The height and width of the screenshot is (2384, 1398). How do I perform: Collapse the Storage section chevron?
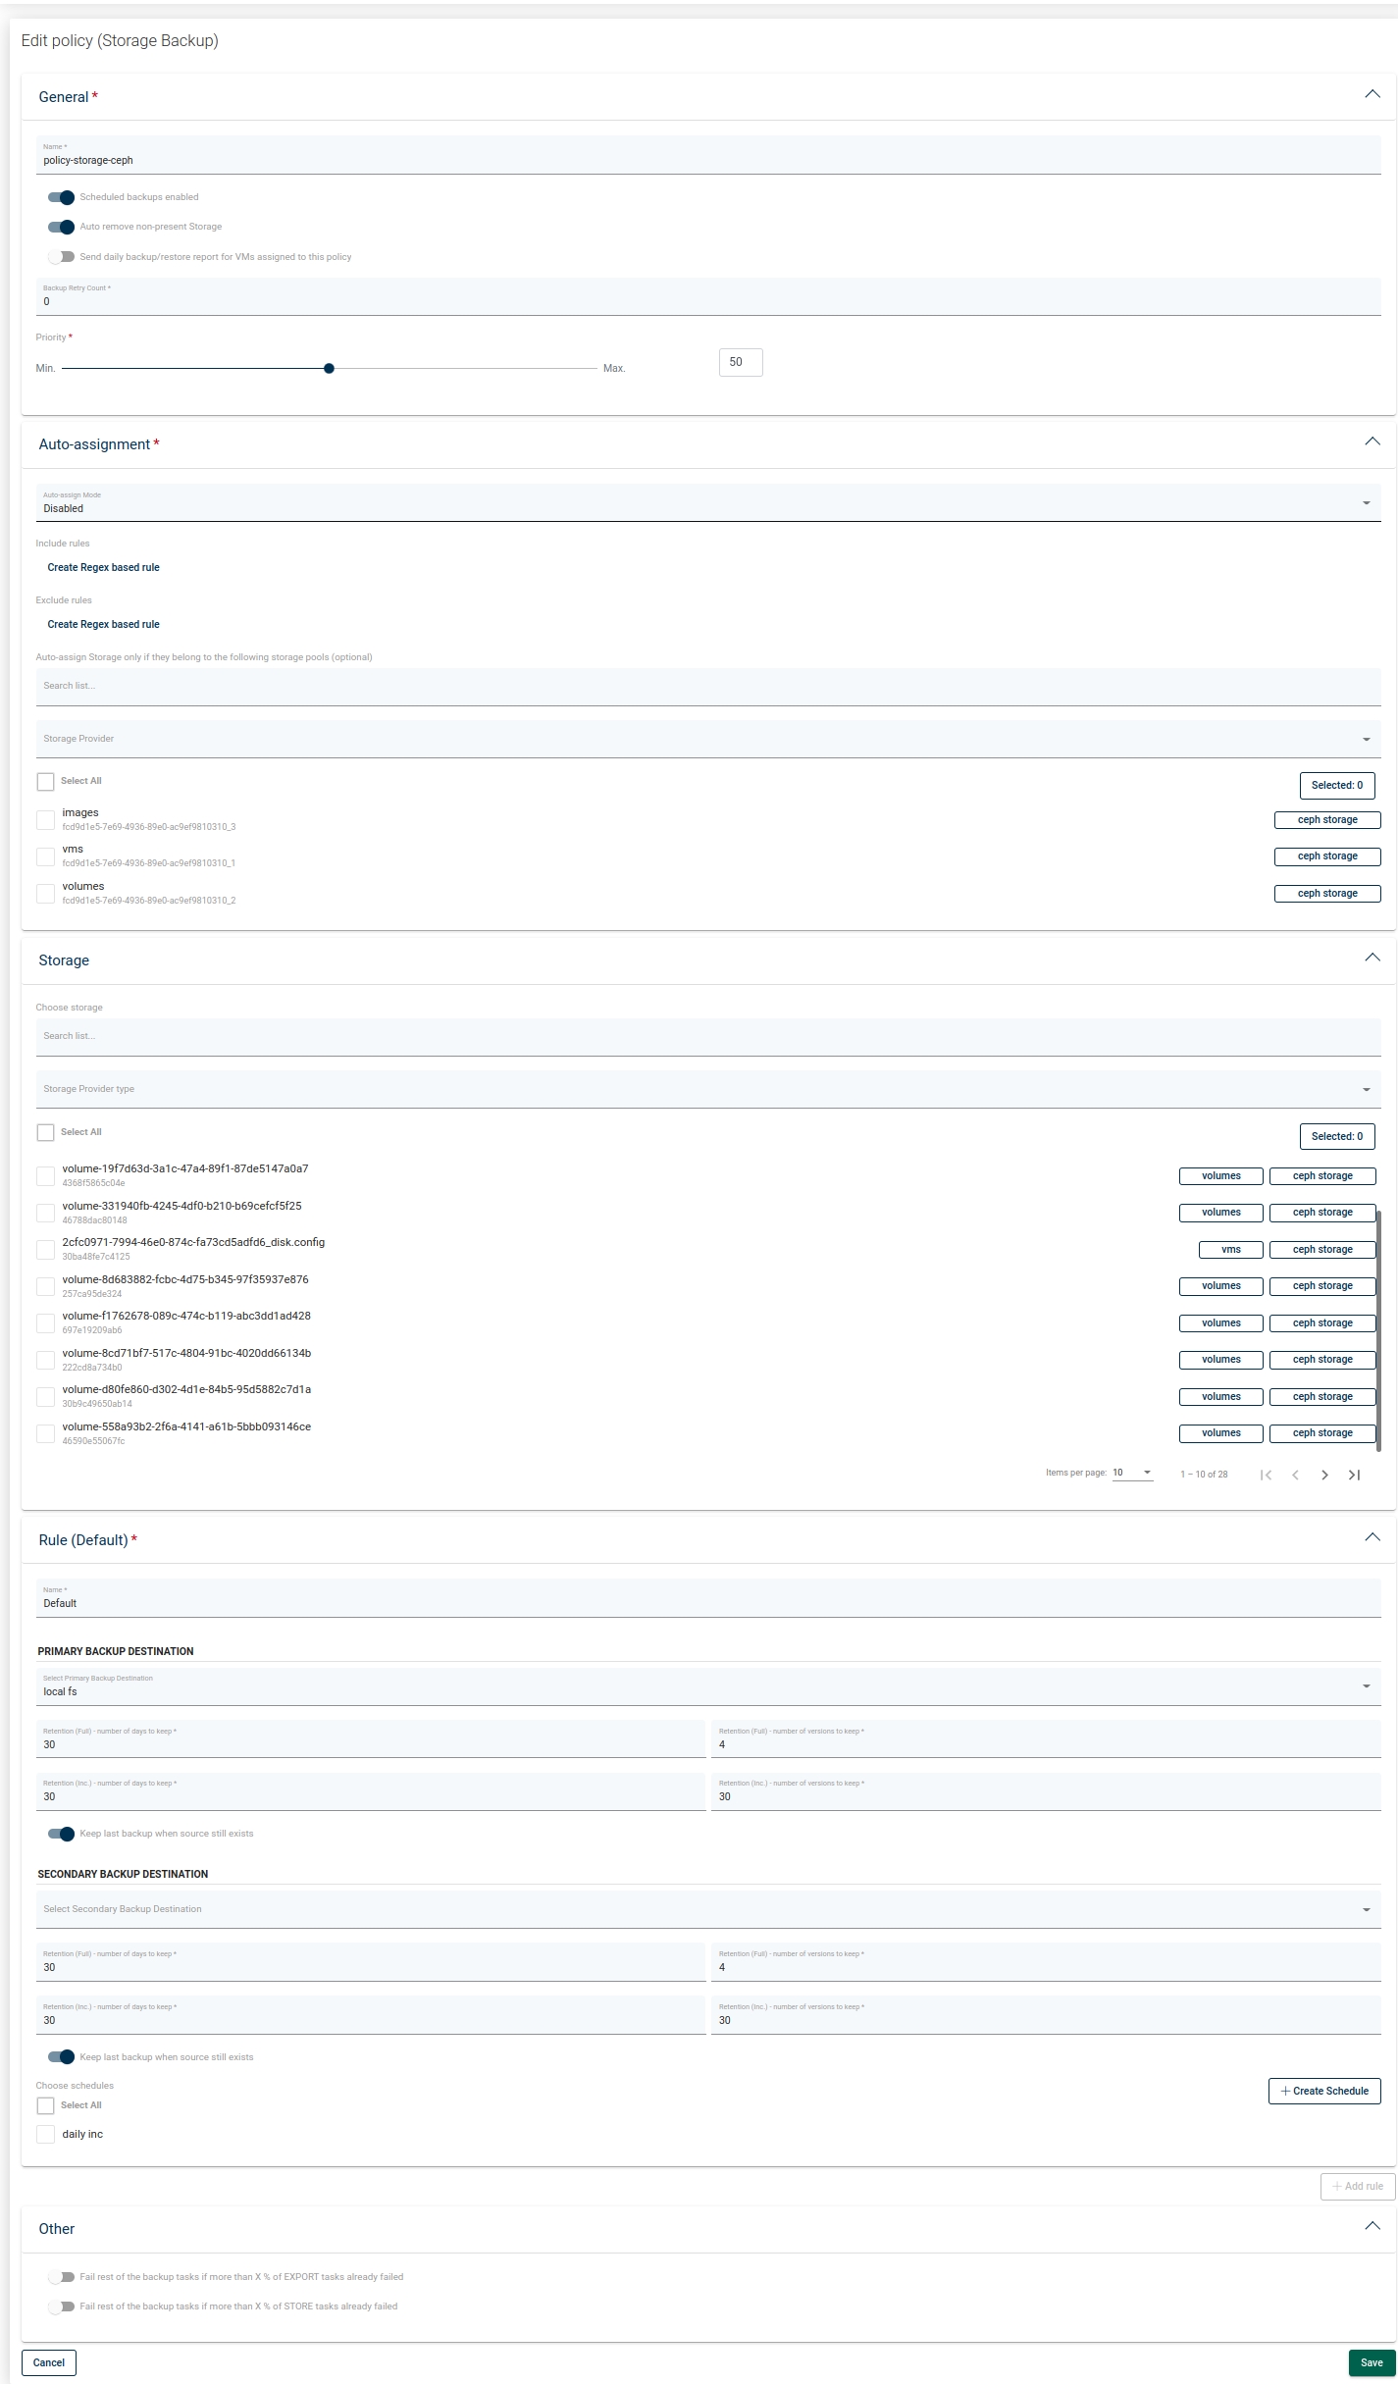[x=1372, y=959]
